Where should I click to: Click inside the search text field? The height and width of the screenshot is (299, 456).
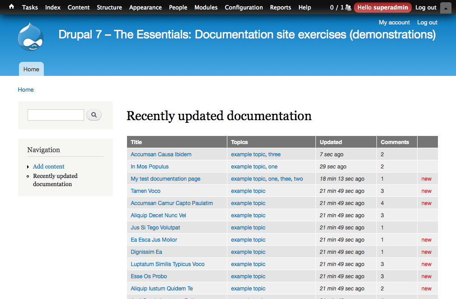tap(56, 115)
